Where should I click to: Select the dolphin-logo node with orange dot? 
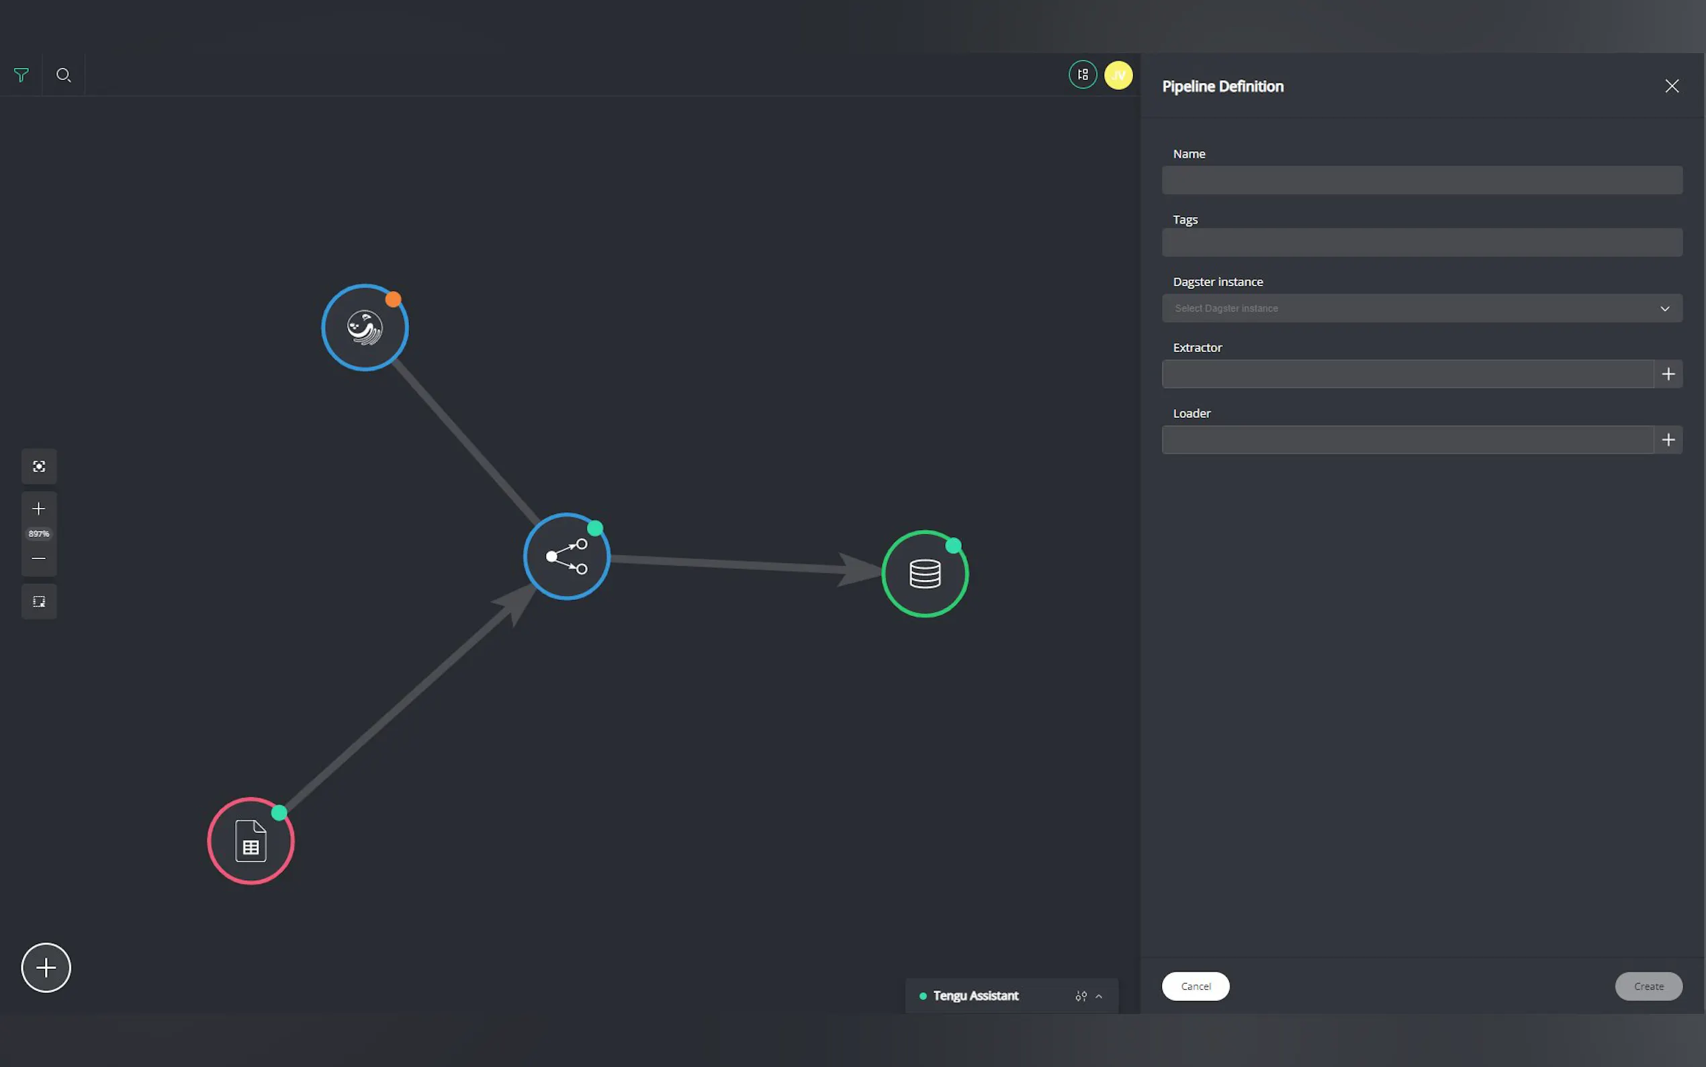[x=365, y=327]
